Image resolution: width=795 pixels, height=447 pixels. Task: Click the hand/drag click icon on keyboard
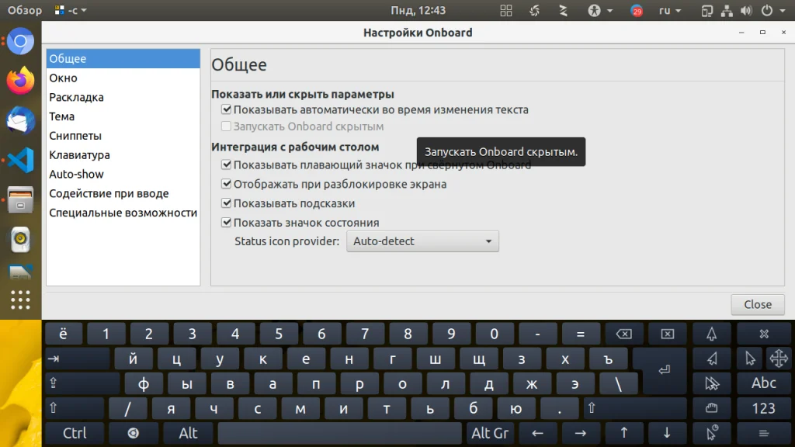pyautogui.click(x=711, y=408)
